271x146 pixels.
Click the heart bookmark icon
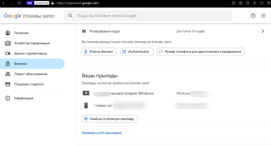[x=261, y=3]
